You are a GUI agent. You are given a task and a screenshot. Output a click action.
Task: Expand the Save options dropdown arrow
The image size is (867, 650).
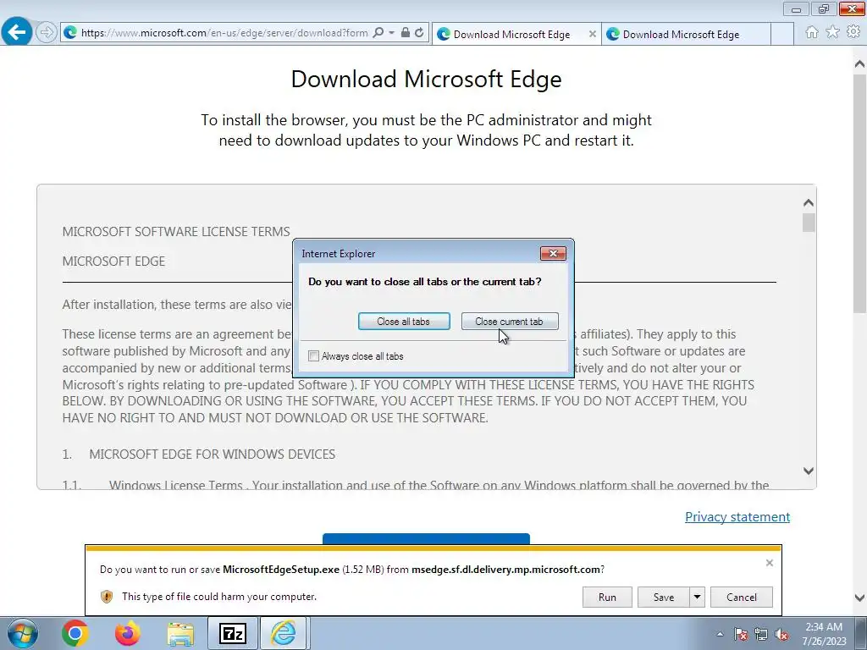click(698, 597)
